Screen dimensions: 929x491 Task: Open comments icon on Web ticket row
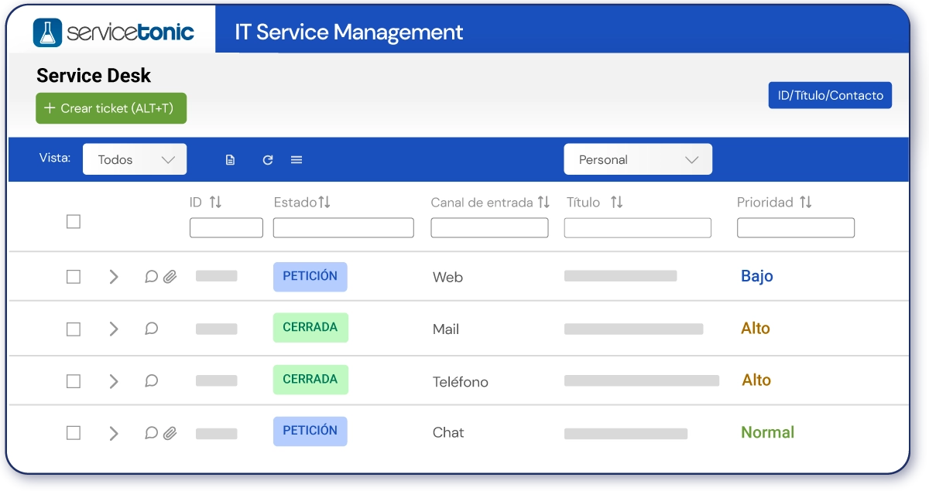pyautogui.click(x=152, y=276)
